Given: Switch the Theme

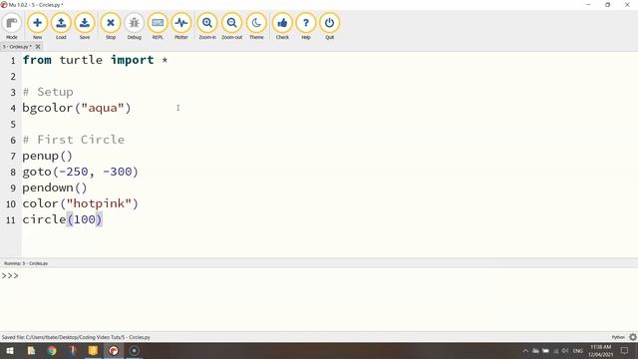Looking at the screenshot, I should point(256,27).
